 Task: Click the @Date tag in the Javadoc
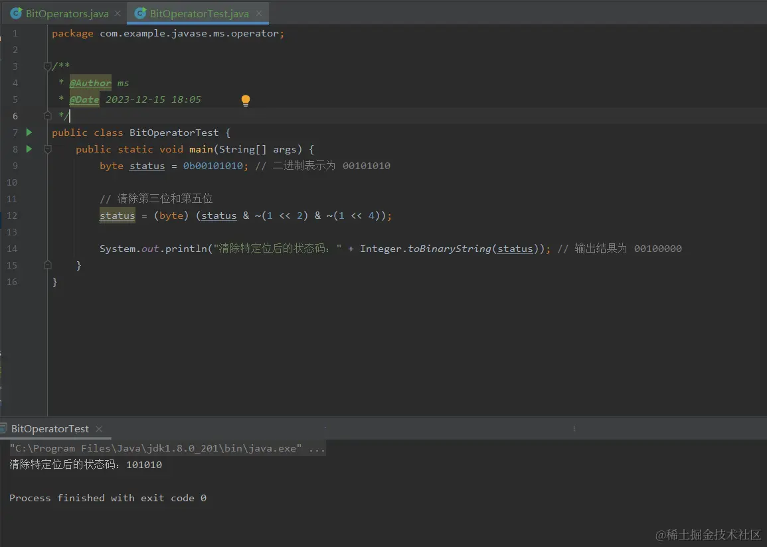(x=84, y=99)
